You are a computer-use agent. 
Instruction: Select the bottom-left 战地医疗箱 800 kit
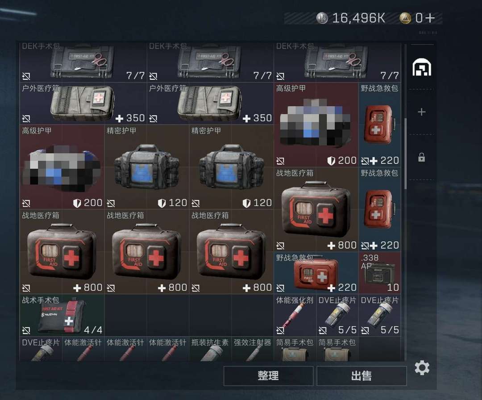coord(62,251)
